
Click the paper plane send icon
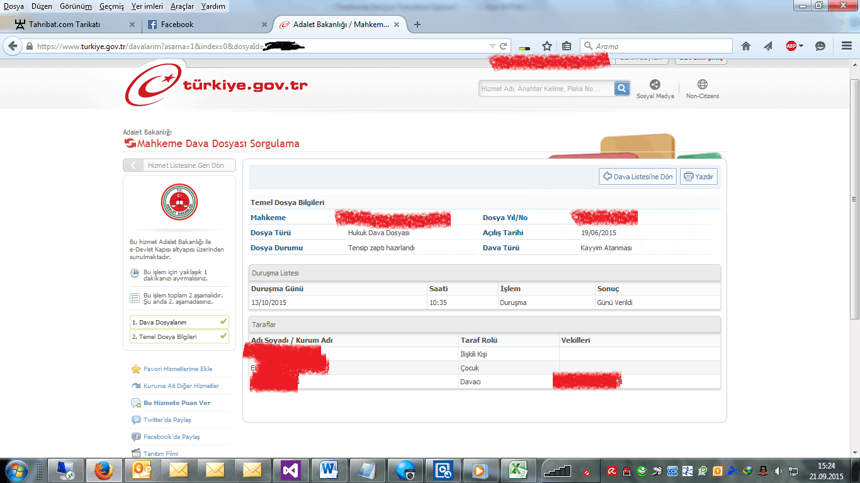click(768, 46)
